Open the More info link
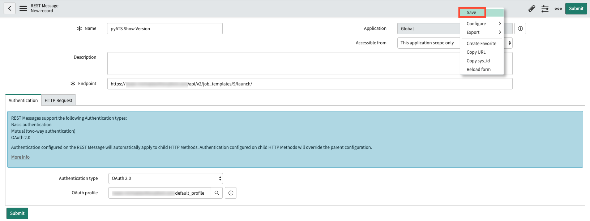This screenshot has height=221, width=590. click(20, 157)
